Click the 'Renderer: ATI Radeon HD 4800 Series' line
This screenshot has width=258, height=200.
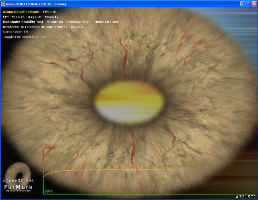coord(43,27)
